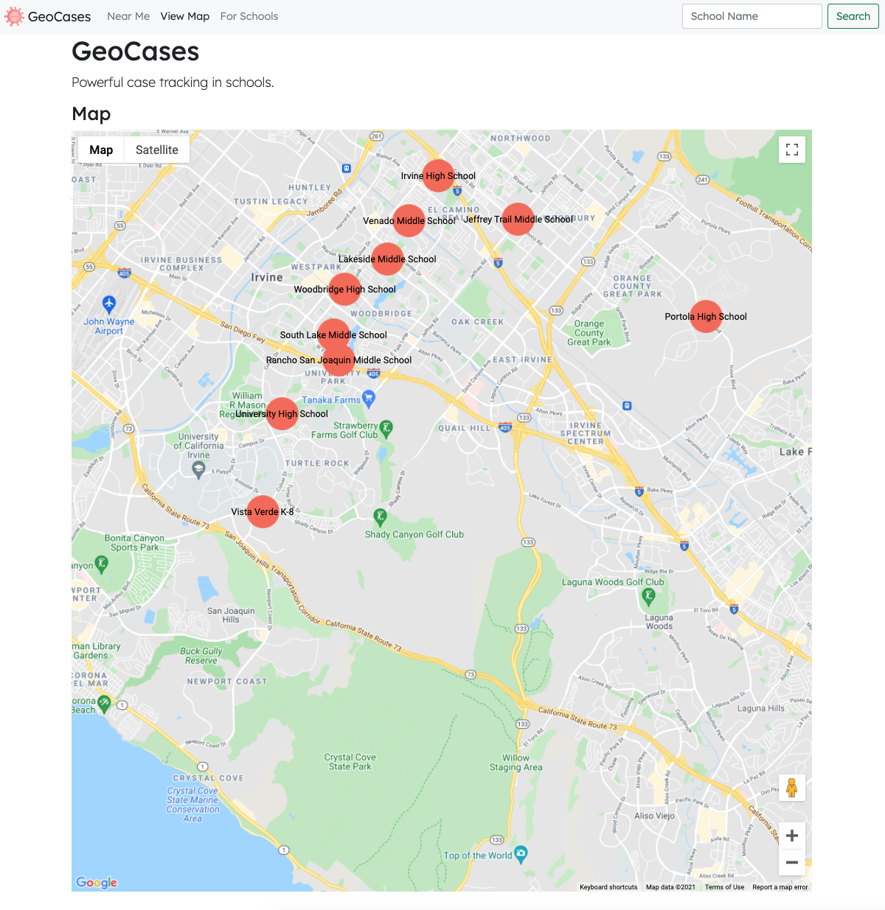
Task: Click Report a map error link
Action: pos(780,887)
